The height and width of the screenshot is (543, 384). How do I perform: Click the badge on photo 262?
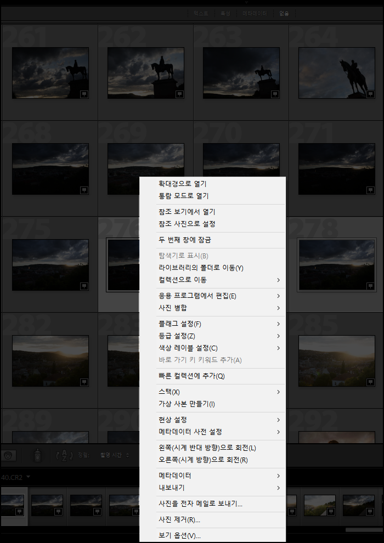(x=179, y=94)
